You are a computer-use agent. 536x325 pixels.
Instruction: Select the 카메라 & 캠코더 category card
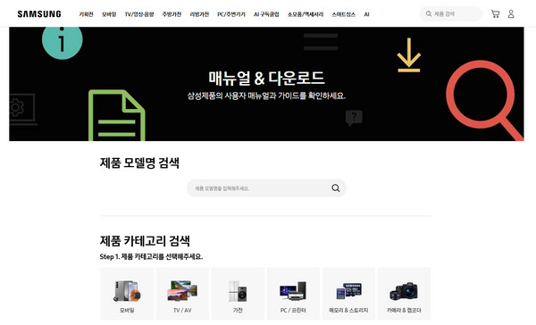[x=404, y=294]
